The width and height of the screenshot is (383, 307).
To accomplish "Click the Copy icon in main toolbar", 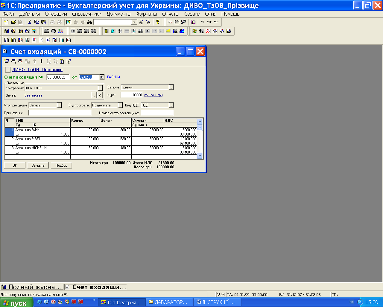I will pos(37,22).
